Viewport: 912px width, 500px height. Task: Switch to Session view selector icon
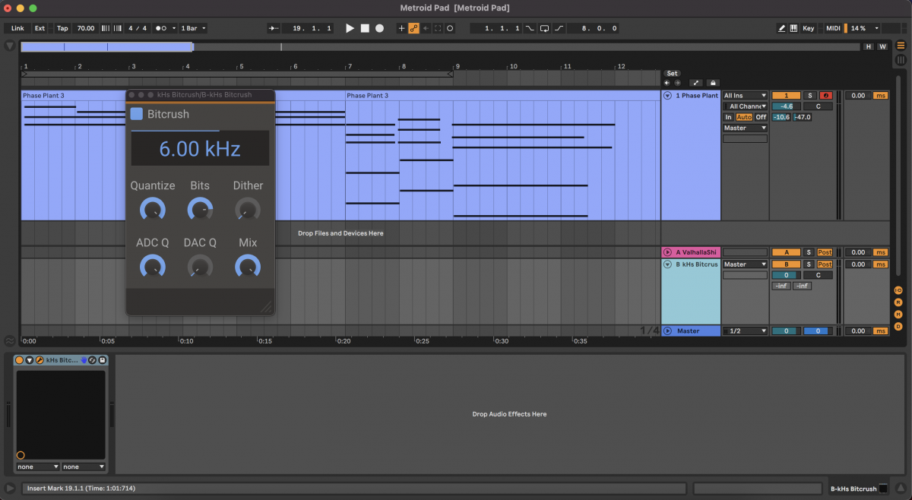point(901,60)
